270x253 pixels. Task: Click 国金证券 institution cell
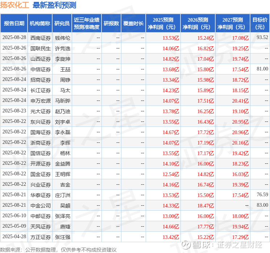click(41, 174)
